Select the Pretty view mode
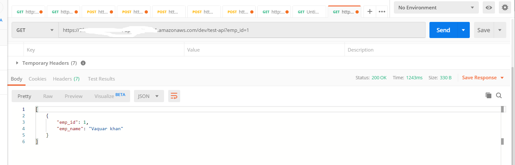This screenshot has height=165, width=515. click(24, 96)
